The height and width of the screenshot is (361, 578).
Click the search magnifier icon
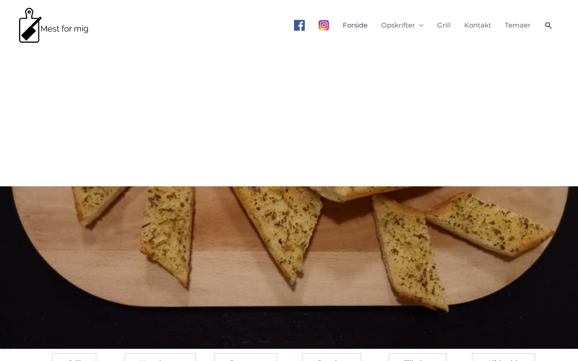click(548, 25)
